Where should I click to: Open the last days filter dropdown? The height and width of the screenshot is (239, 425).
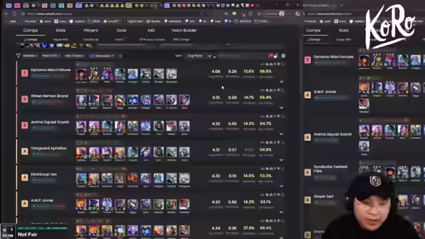pos(74,56)
